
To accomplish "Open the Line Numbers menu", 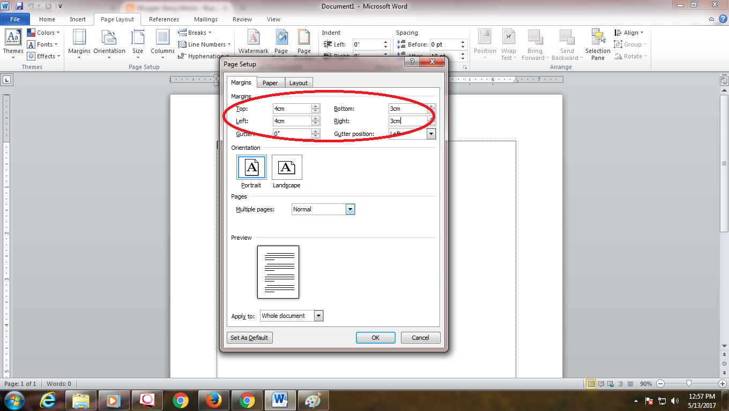I will tap(205, 44).
